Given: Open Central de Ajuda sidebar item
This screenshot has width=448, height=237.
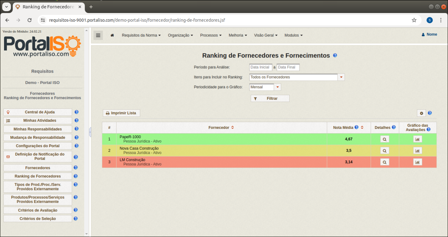Looking at the screenshot, I should click(38, 112).
